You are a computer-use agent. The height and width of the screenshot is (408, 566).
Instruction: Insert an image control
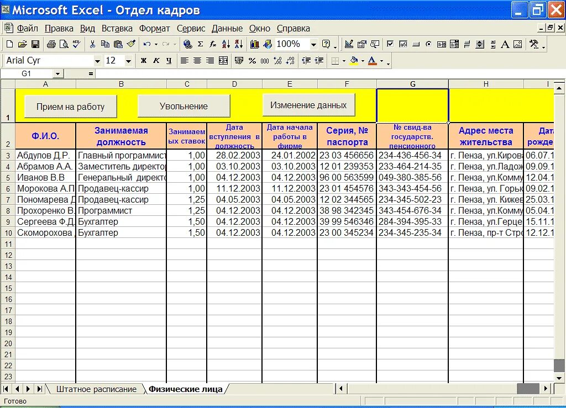(517, 44)
